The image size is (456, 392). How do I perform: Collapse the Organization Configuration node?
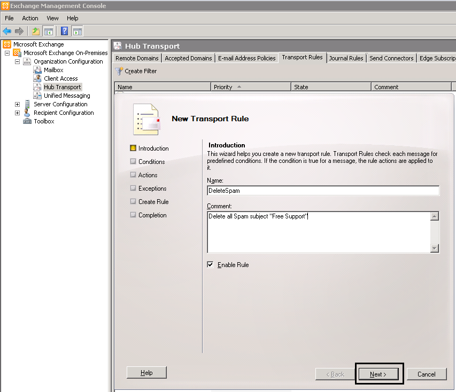coord(18,61)
